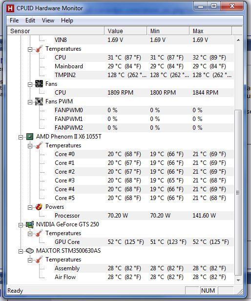Click the Value column header
Viewport: 251px width, 301px height.
coord(125,31)
